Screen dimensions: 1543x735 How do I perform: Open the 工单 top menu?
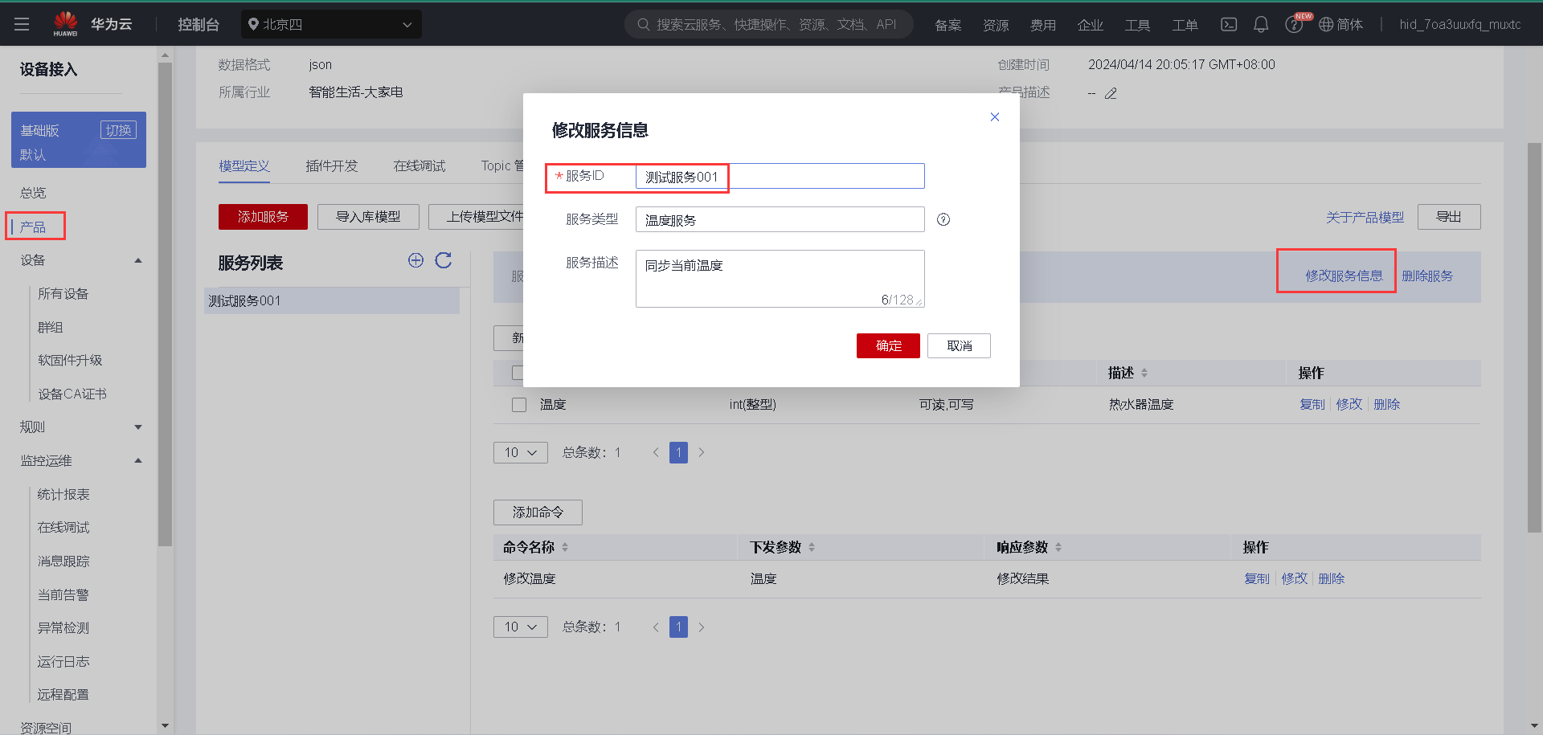[1185, 25]
